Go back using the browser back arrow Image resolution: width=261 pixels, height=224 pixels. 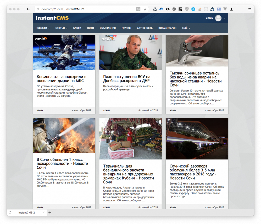(28, 9)
